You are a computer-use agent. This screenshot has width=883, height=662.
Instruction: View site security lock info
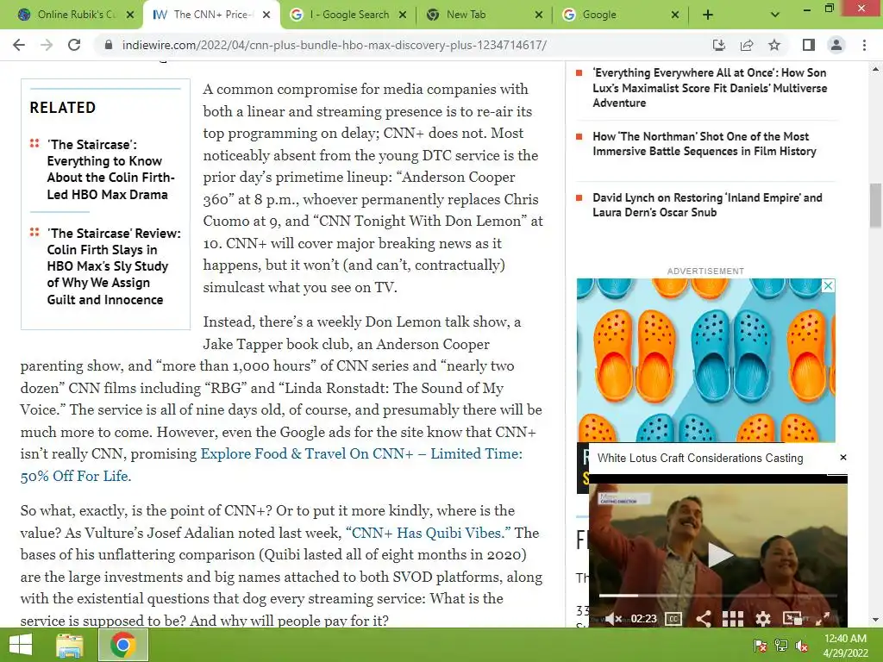[x=109, y=45]
